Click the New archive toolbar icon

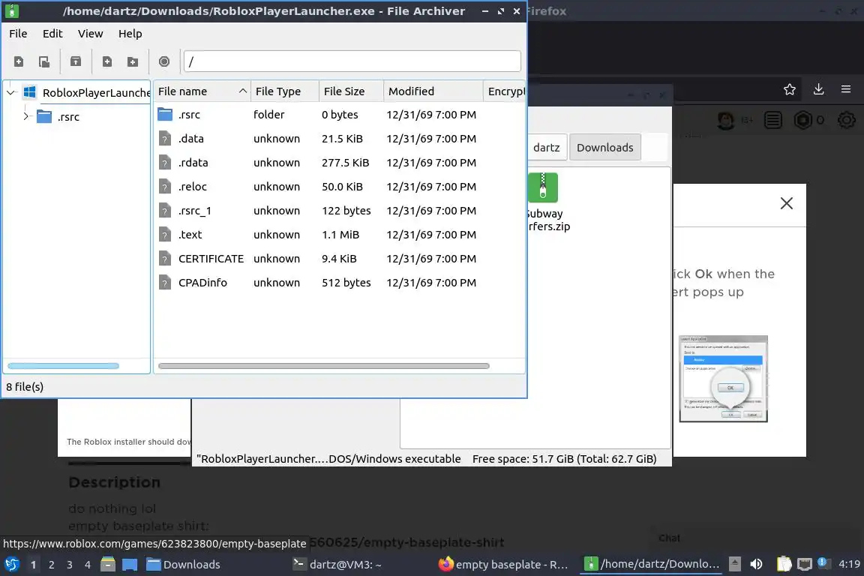pyautogui.click(x=19, y=61)
